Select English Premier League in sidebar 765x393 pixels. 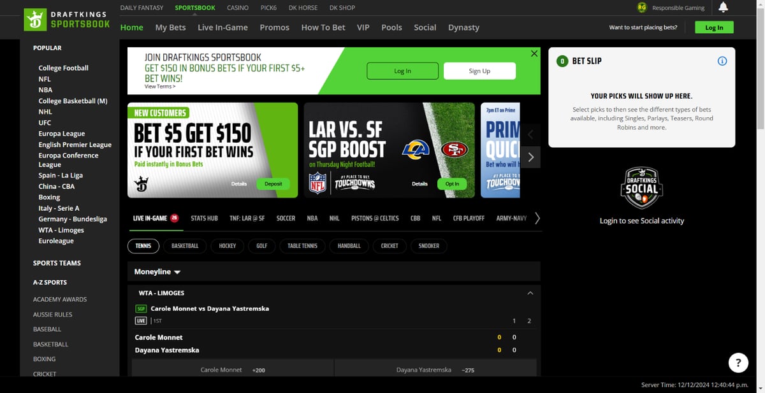[75, 145]
